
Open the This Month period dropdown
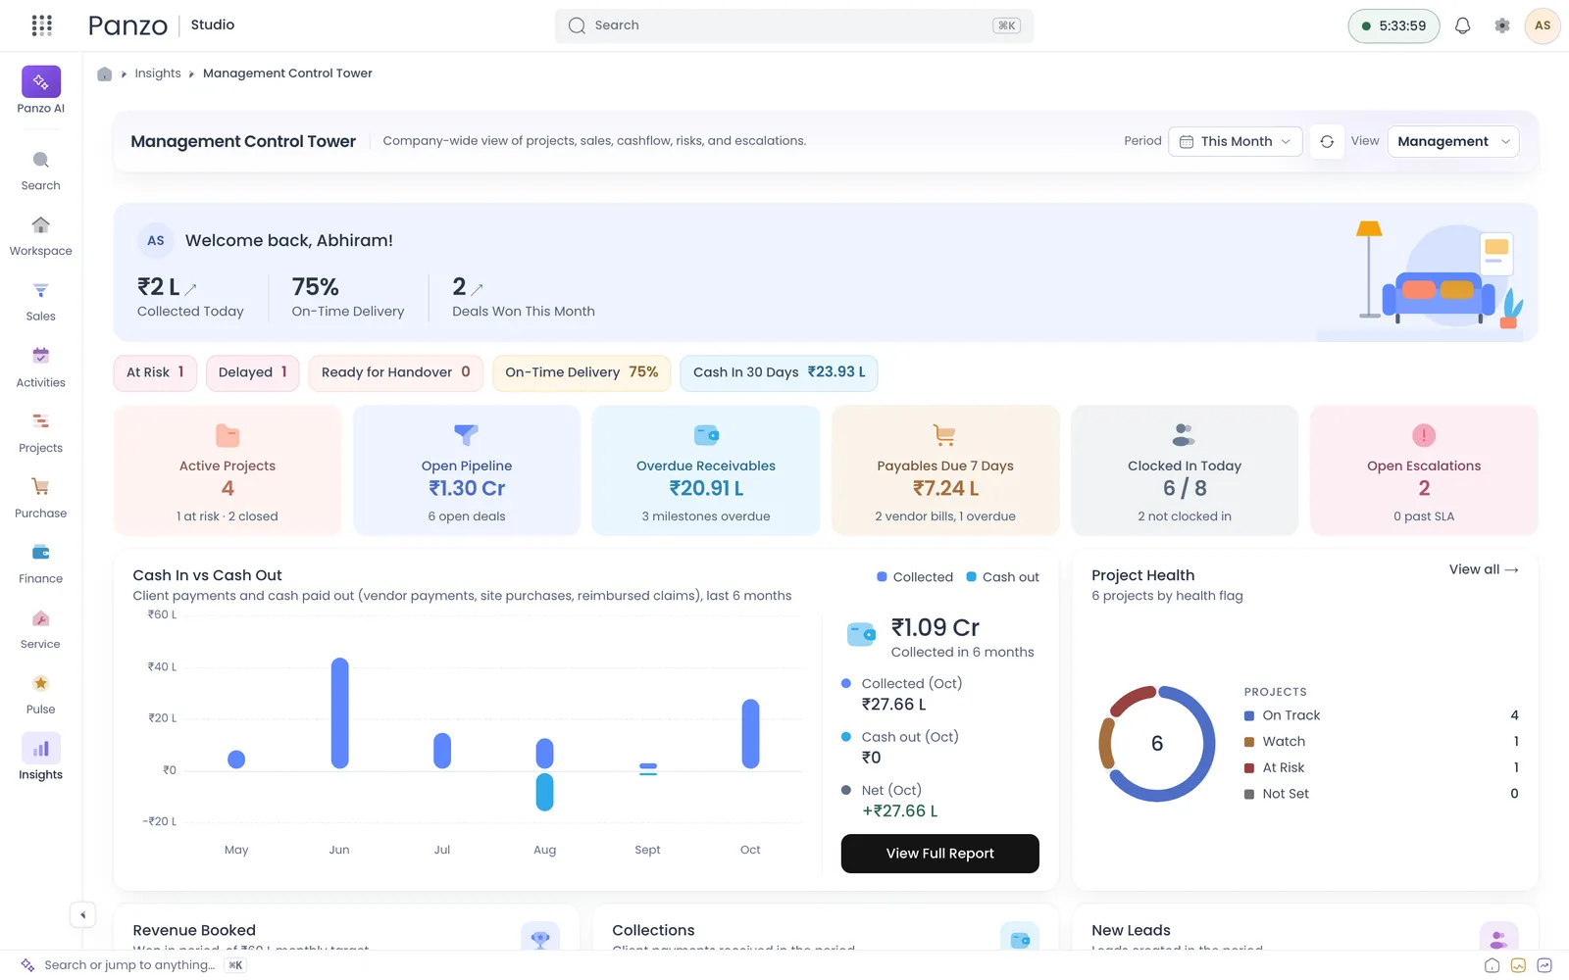[x=1236, y=141]
